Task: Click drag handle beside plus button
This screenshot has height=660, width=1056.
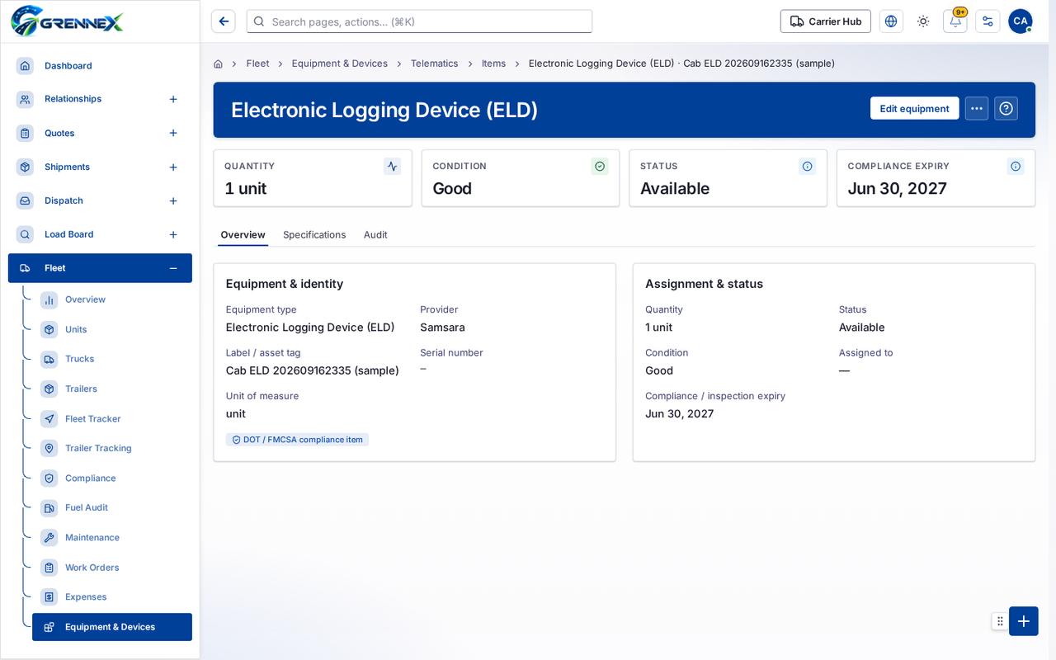Action: tap(1000, 621)
